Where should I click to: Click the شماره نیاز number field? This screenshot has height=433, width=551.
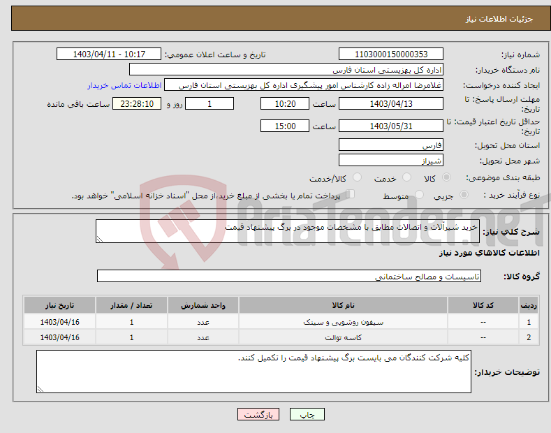click(x=391, y=54)
